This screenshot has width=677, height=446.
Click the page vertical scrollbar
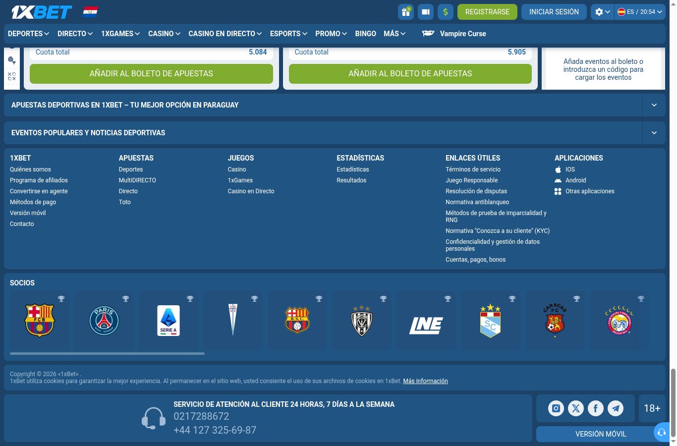pos(673,402)
